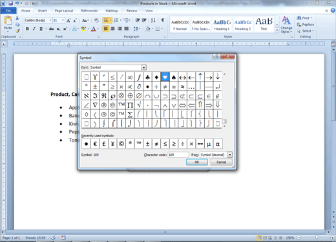Open the Paragraph dialog launcher

[x=165, y=37]
